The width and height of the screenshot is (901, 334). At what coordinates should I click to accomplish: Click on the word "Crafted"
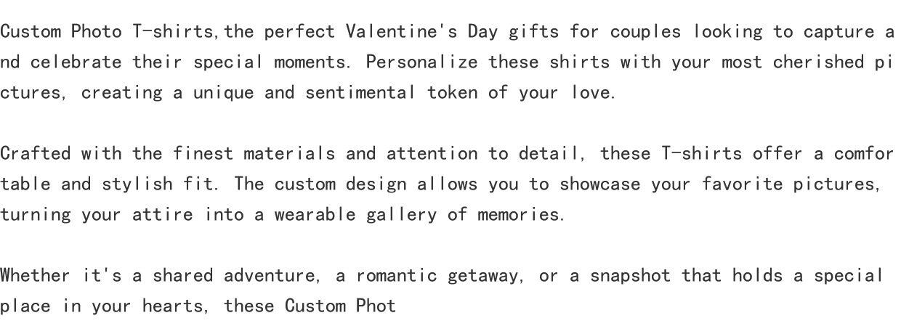[x=35, y=154]
